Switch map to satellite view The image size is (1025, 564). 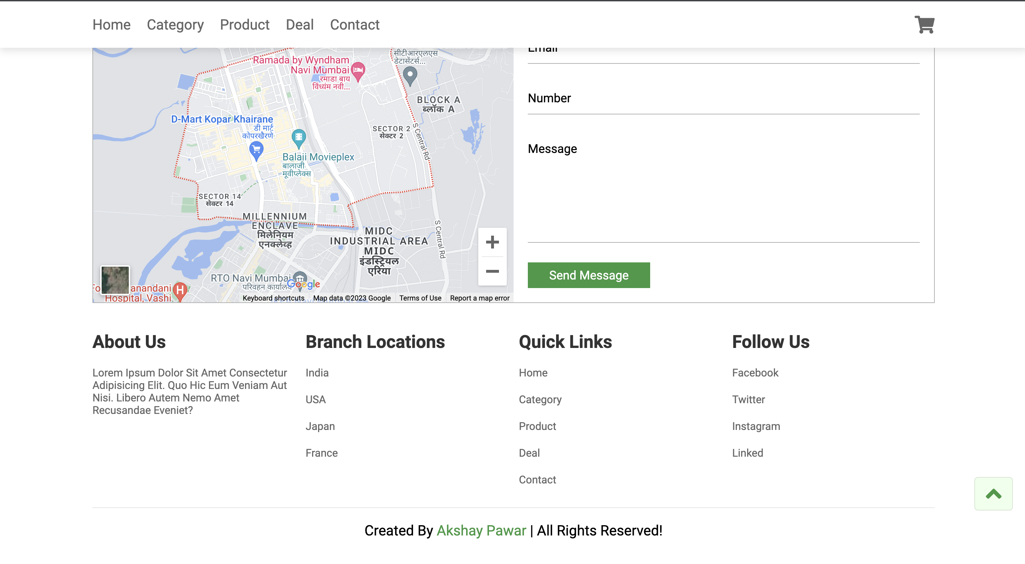pyautogui.click(x=116, y=280)
